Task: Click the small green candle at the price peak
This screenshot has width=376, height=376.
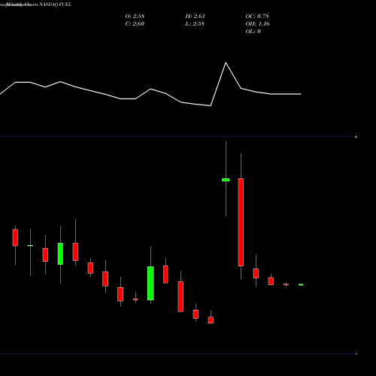Action: point(226,180)
